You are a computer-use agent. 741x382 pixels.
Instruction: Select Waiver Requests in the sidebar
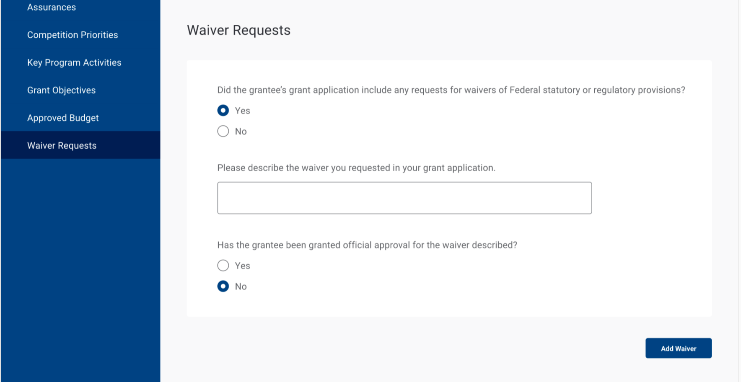point(62,146)
